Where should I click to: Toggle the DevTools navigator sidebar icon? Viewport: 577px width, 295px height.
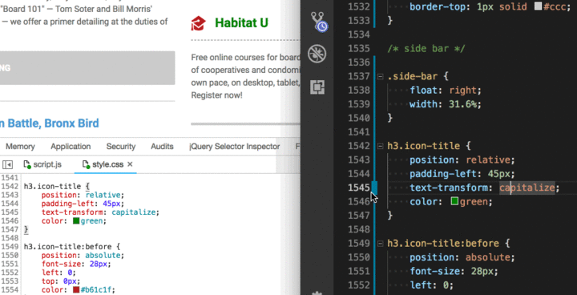click(8, 164)
